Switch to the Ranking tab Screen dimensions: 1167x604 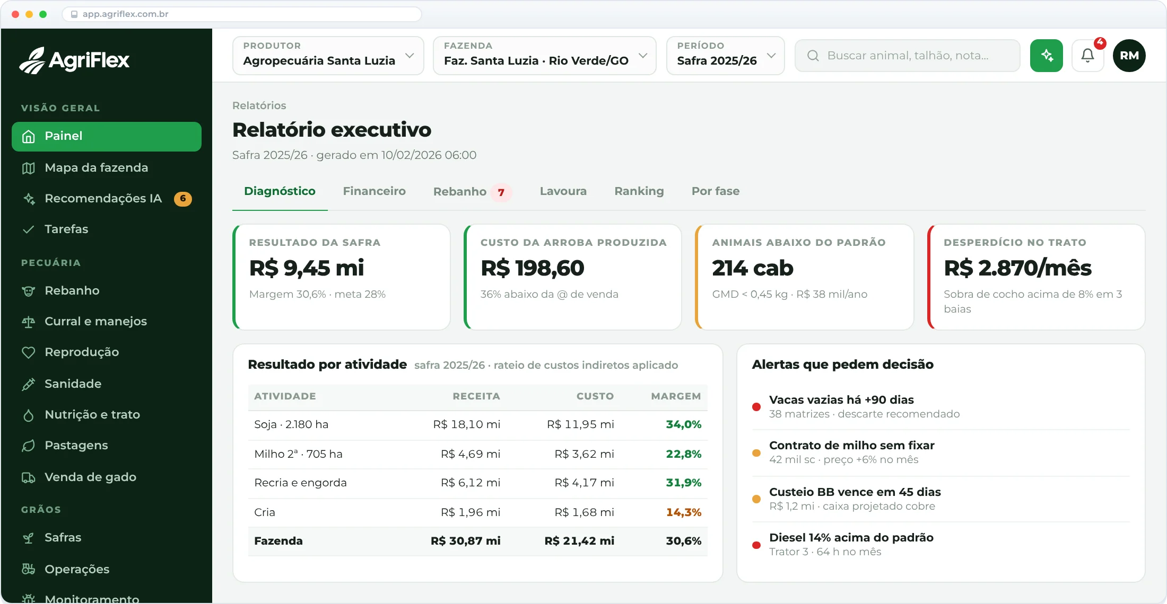[x=639, y=191]
